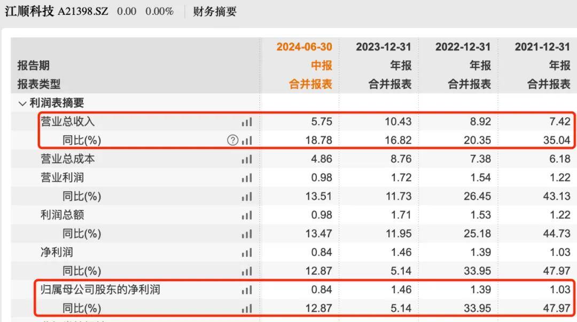Click 营业总收入 value 7.42

click(560, 121)
